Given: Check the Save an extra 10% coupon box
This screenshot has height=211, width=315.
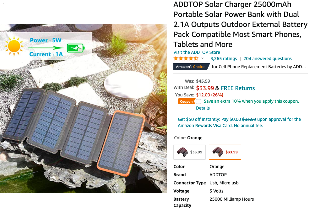Looking at the screenshot, I should pos(199,101).
